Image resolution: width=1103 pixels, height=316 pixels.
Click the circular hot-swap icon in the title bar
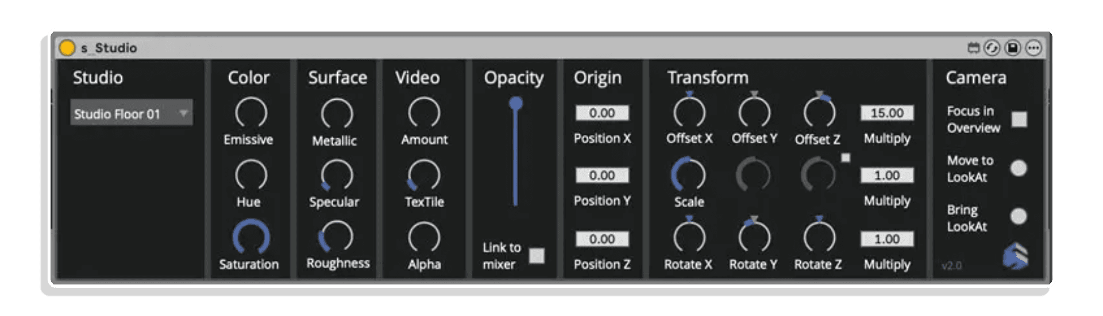coord(992,48)
